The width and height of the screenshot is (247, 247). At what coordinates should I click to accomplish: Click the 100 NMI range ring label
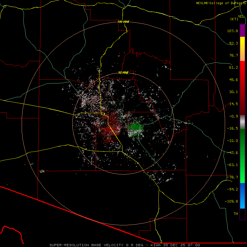tap(123, 22)
